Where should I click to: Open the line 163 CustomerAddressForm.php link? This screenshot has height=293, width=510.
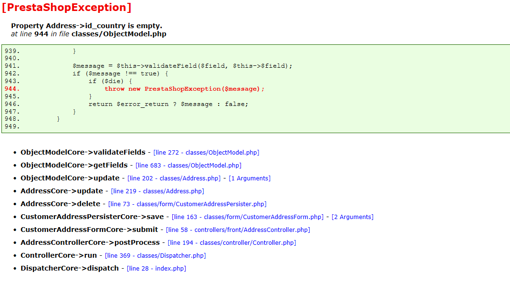click(x=248, y=217)
